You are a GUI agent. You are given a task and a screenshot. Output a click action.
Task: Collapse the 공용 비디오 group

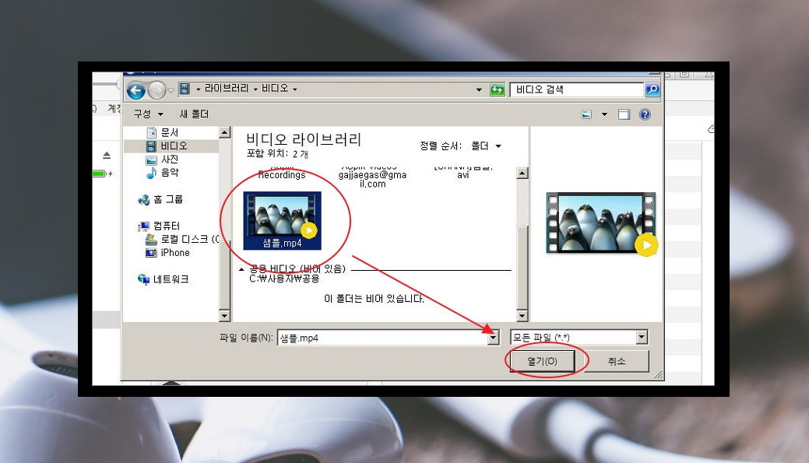241,269
